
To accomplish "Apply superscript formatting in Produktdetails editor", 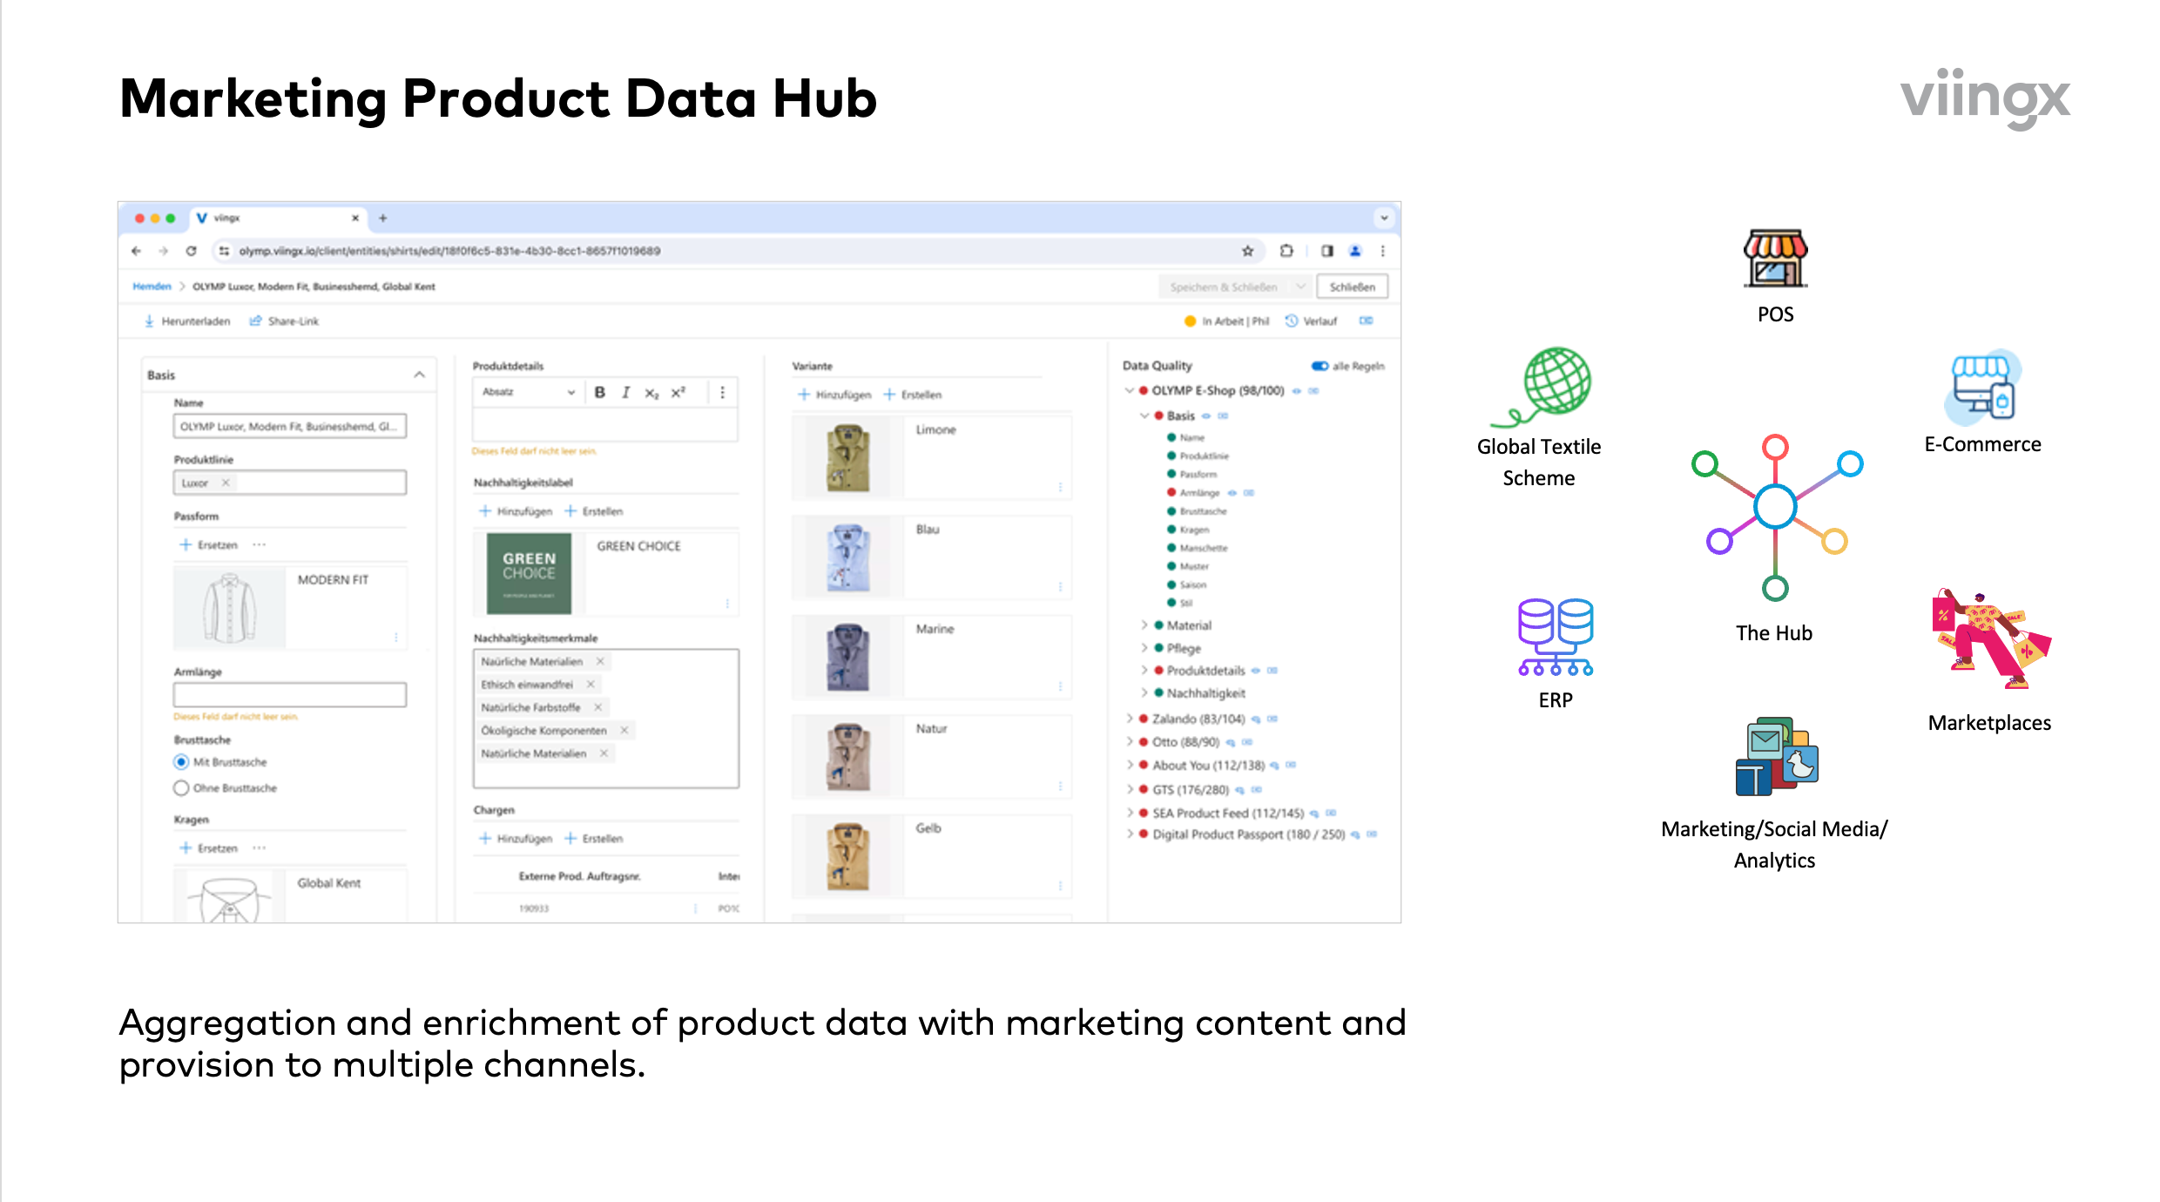I will point(678,393).
